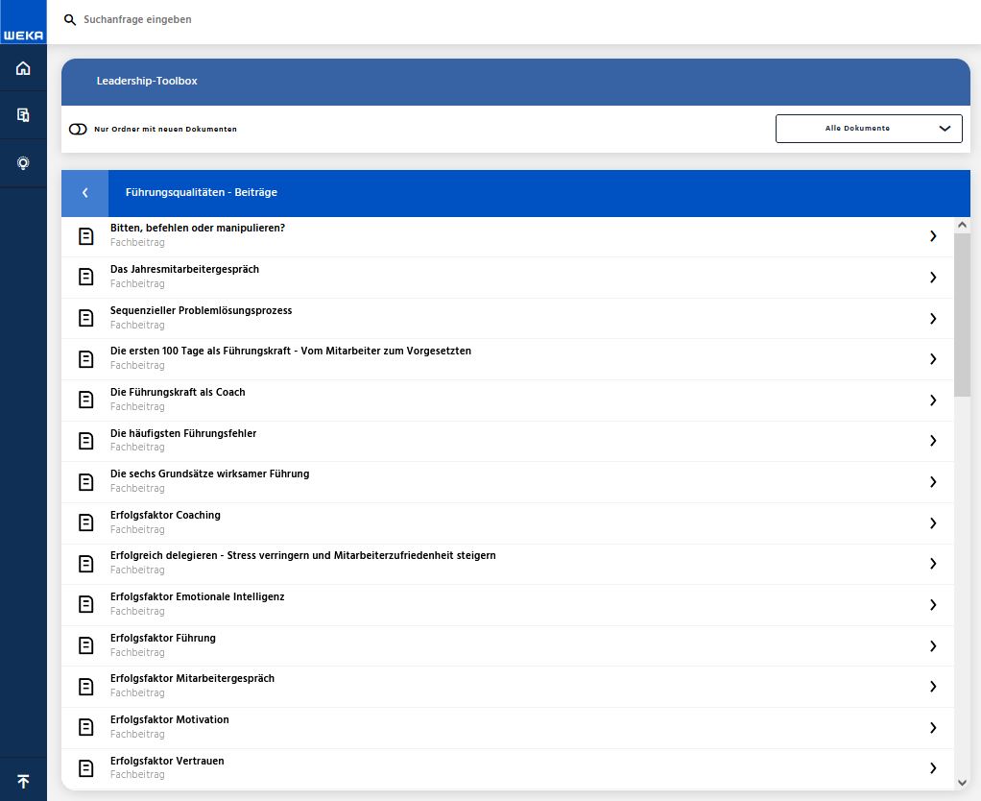Screen dimensions: 981x801
Task: Open the documents icon in sidebar
Action: coord(23,115)
